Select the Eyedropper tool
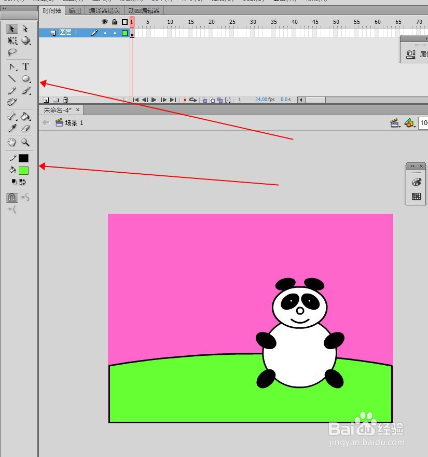Image resolution: width=428 pixels, height=457 pixels. (11, 129)
